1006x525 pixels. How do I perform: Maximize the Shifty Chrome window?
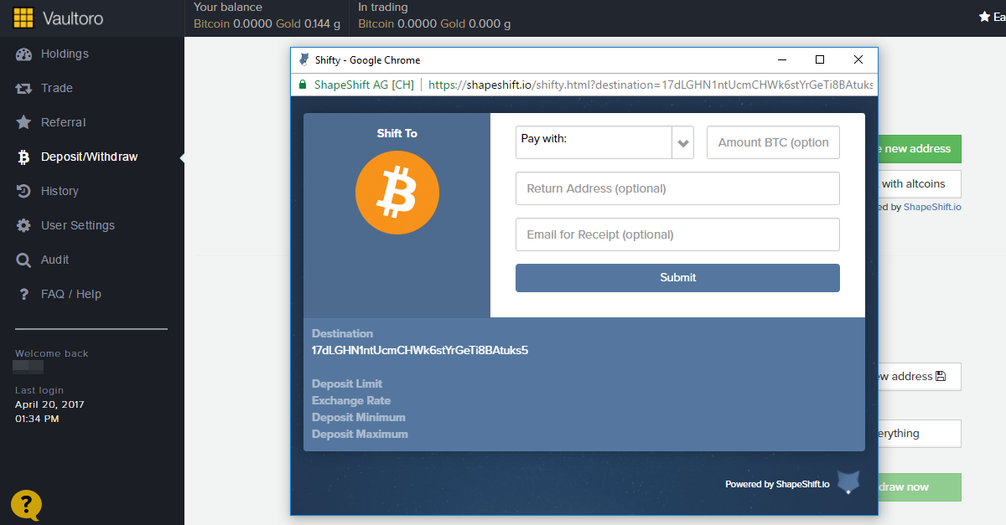coord(820,59)
